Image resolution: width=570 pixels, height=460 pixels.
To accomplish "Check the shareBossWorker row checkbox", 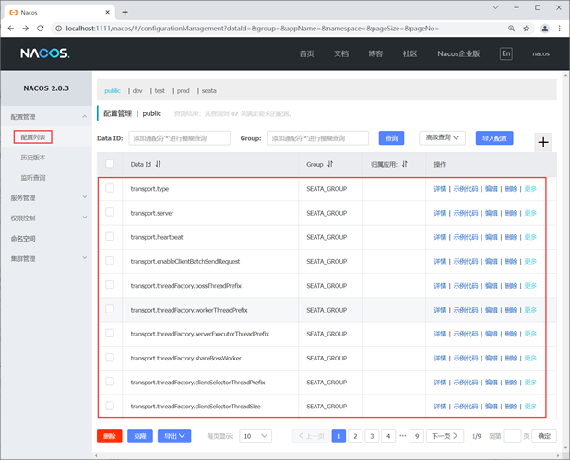I will point(110,358).
